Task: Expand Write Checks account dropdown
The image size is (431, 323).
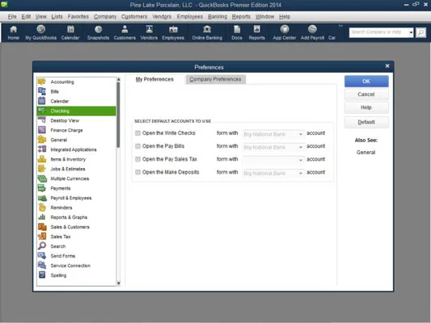Action: [x=301, y=134]
